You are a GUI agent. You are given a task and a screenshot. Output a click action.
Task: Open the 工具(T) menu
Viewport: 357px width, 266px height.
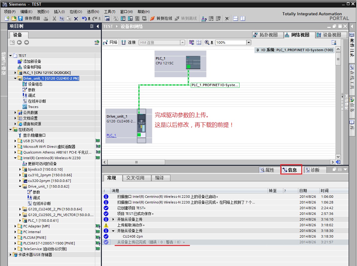pyautogui.click(x=110, y=12)
